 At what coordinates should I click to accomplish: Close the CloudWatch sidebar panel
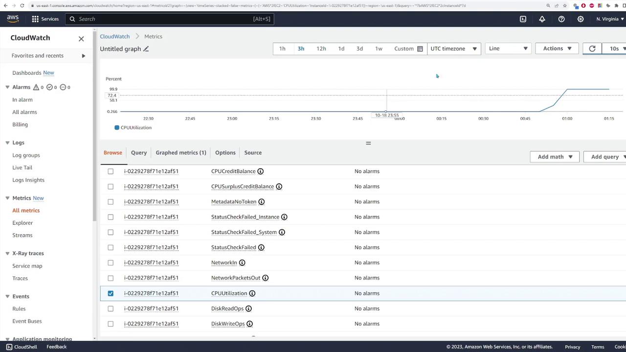click(x=81, y=38)
